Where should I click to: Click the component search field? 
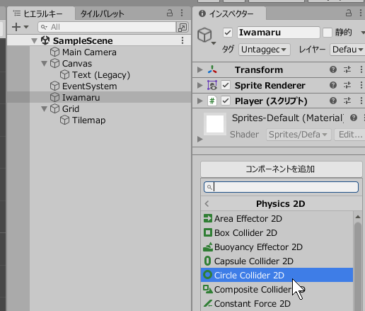point(281,187)
